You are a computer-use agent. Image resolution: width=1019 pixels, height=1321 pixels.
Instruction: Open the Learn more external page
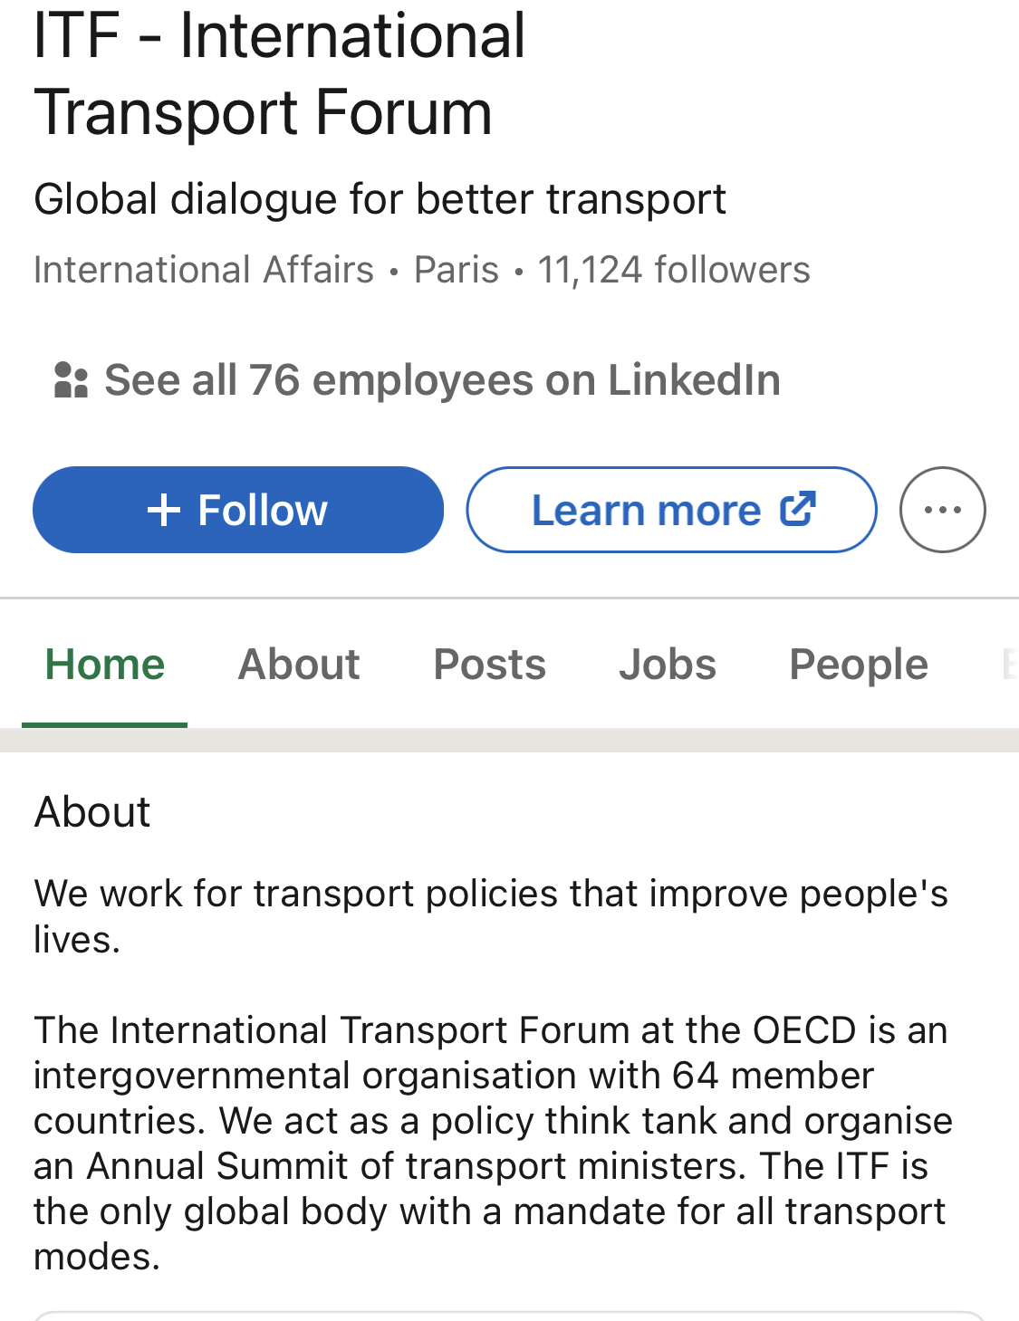tap(671, 510)
